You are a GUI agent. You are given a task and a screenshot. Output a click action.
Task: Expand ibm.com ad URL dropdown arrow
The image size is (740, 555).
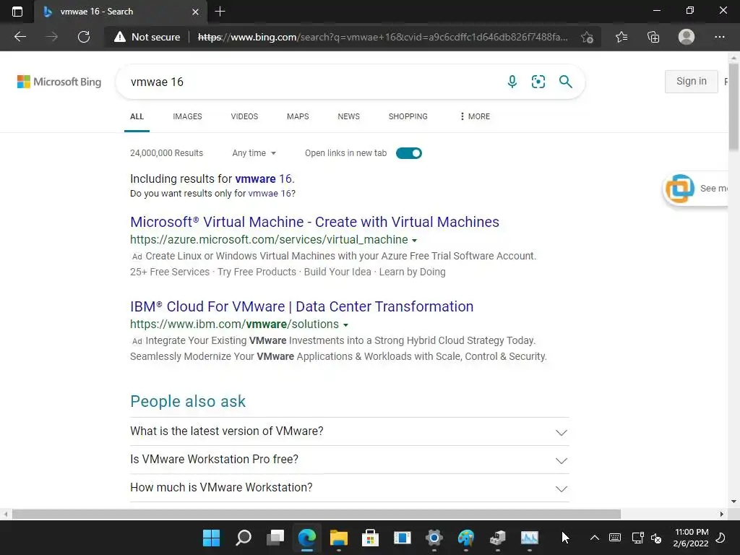tap(345, 325)
